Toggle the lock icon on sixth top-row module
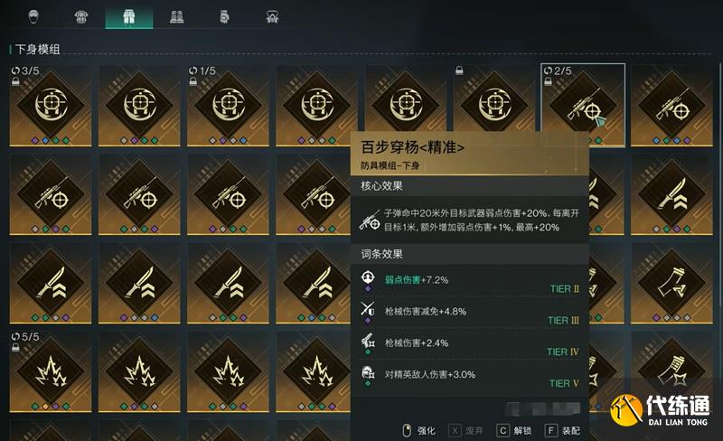Screen dimensions: 723x441 [x=459, y=70]
